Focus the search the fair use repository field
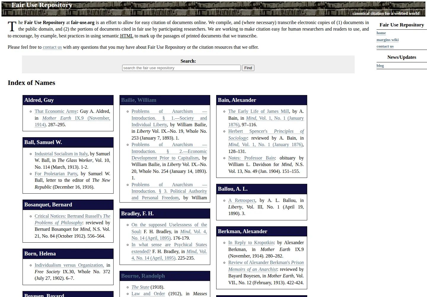Screen dimensions: 427x297 pyautogui.click(x=181, y=68)
